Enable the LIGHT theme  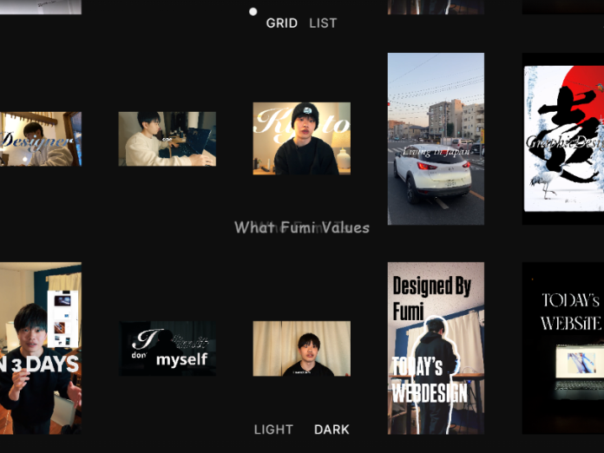click(273, 430)
